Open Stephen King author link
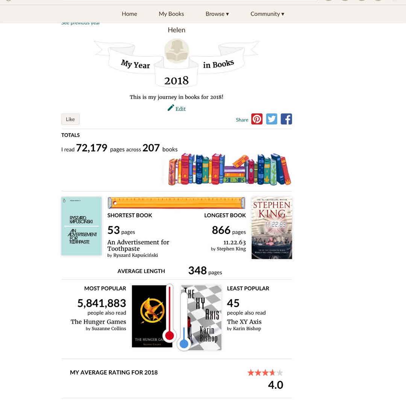The height and width of the screenshot is (406, 406). click(231, 249)
